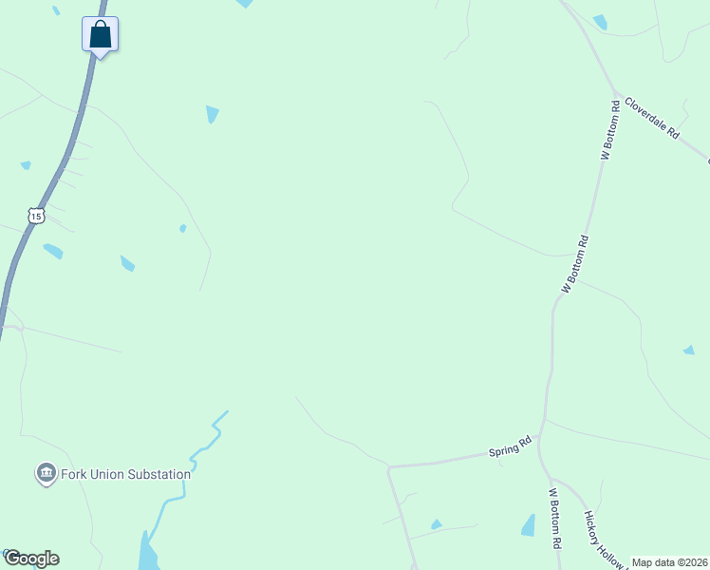Viewport: 710px width, 570px height.
Task: Click the US Route 15 shield
Action: pos(36,217)
